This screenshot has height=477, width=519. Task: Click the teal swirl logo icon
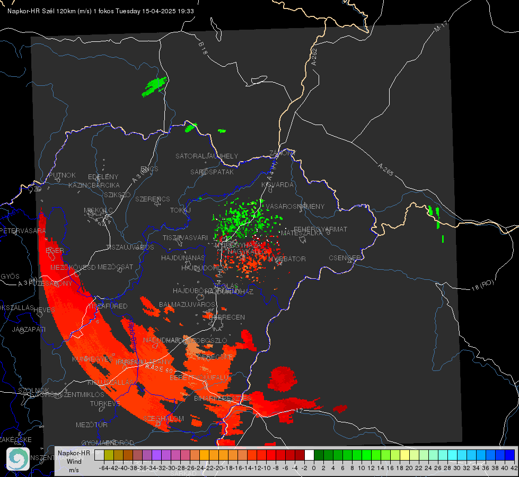[x=18, y=459]
